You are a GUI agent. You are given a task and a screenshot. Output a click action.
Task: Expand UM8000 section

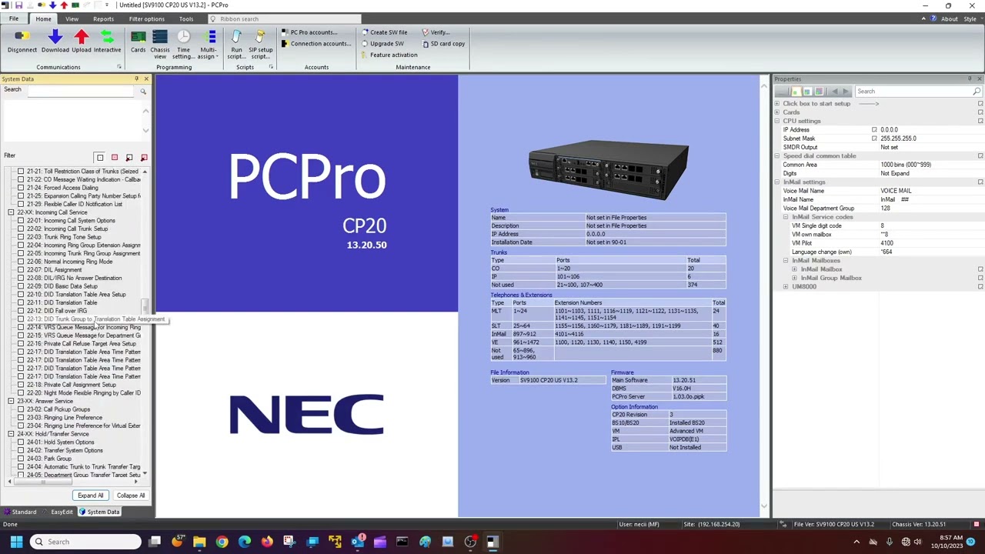click(786, 286)
